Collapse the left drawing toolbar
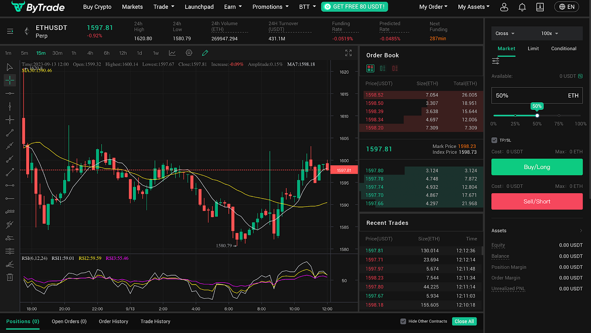The height and width of the screenshot is (333, 591). (9, 31)
